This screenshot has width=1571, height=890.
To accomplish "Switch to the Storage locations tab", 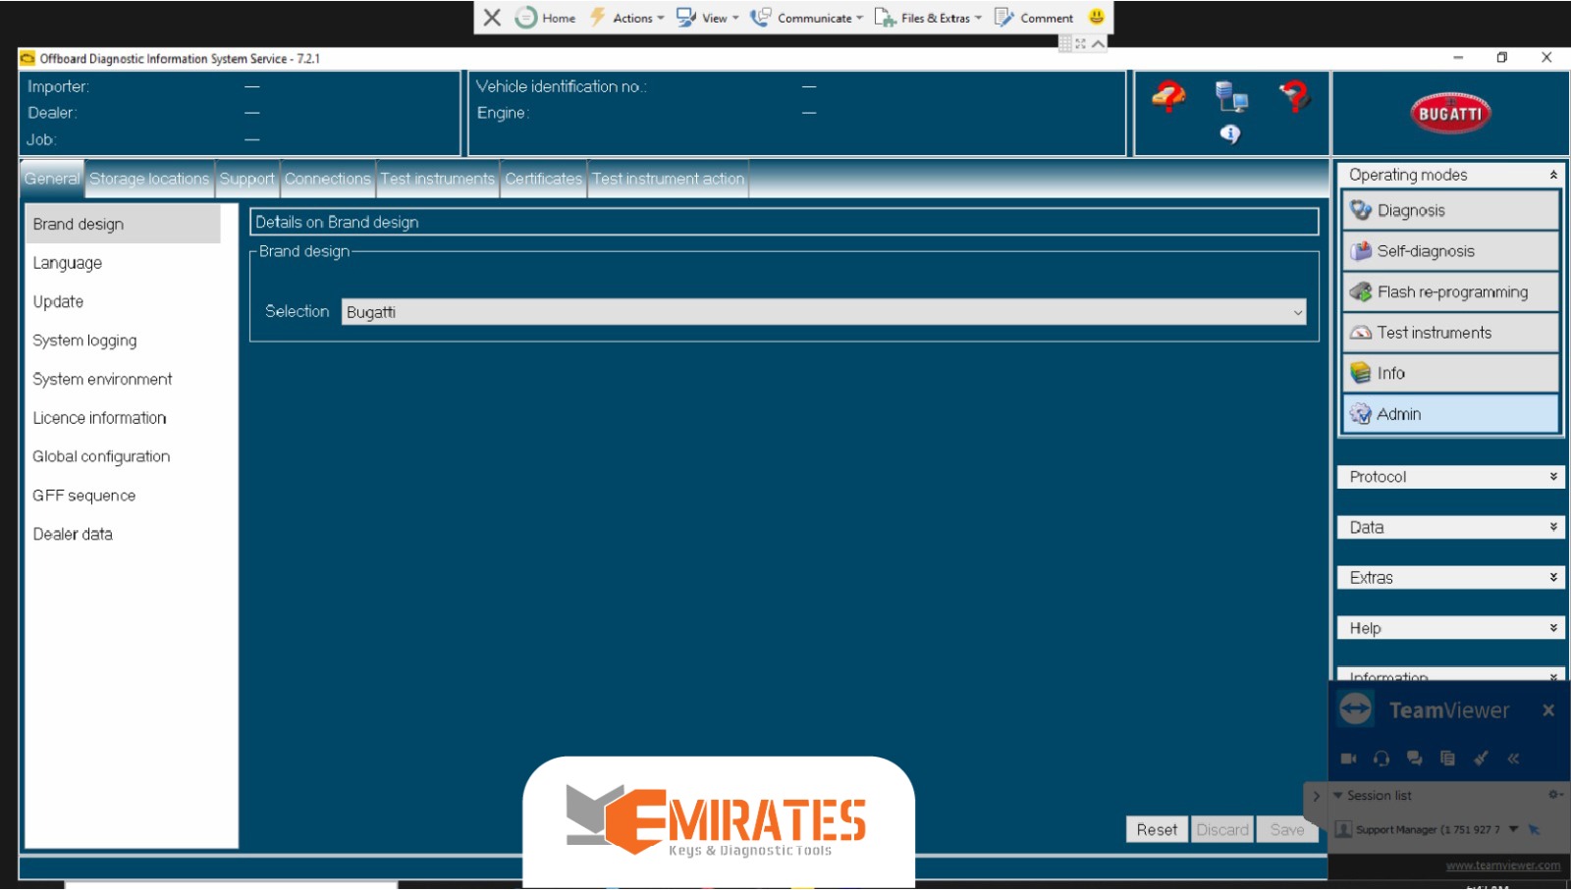I will (x=149, y=179).
